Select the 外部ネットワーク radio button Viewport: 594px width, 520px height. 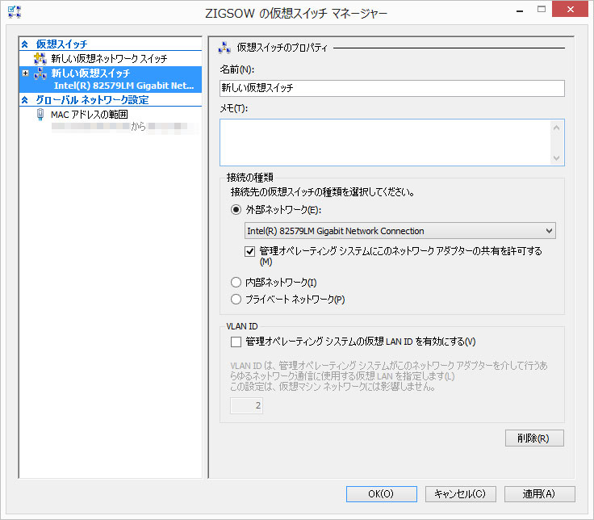[236, 210]
